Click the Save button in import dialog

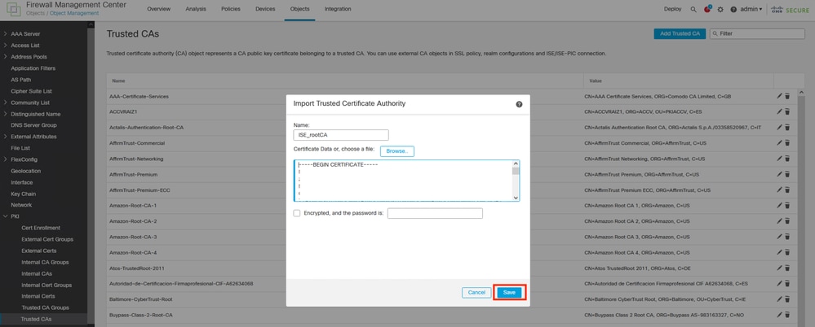tap(509, 292)
